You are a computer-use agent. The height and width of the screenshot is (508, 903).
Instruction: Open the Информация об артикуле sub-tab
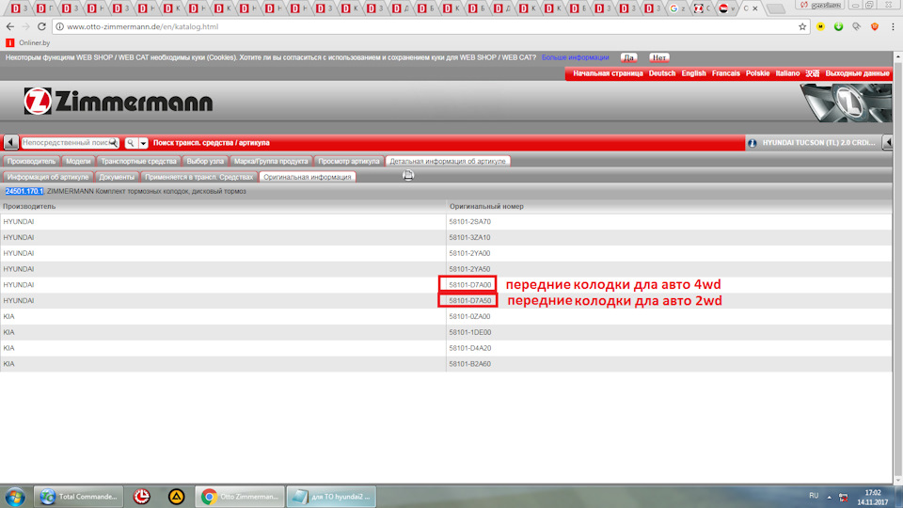click(x=48, y=177)
